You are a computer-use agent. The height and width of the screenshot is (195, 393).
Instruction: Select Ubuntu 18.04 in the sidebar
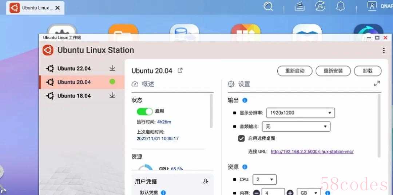point(82,96)
